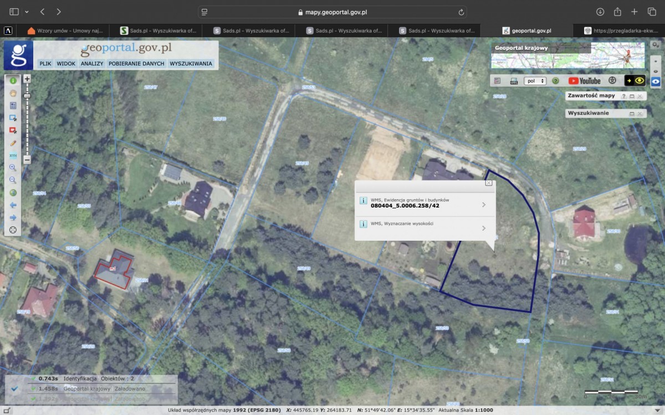Go to the previous map view arrow
This screenshot has width=665, height=415.
click(13, 205)
